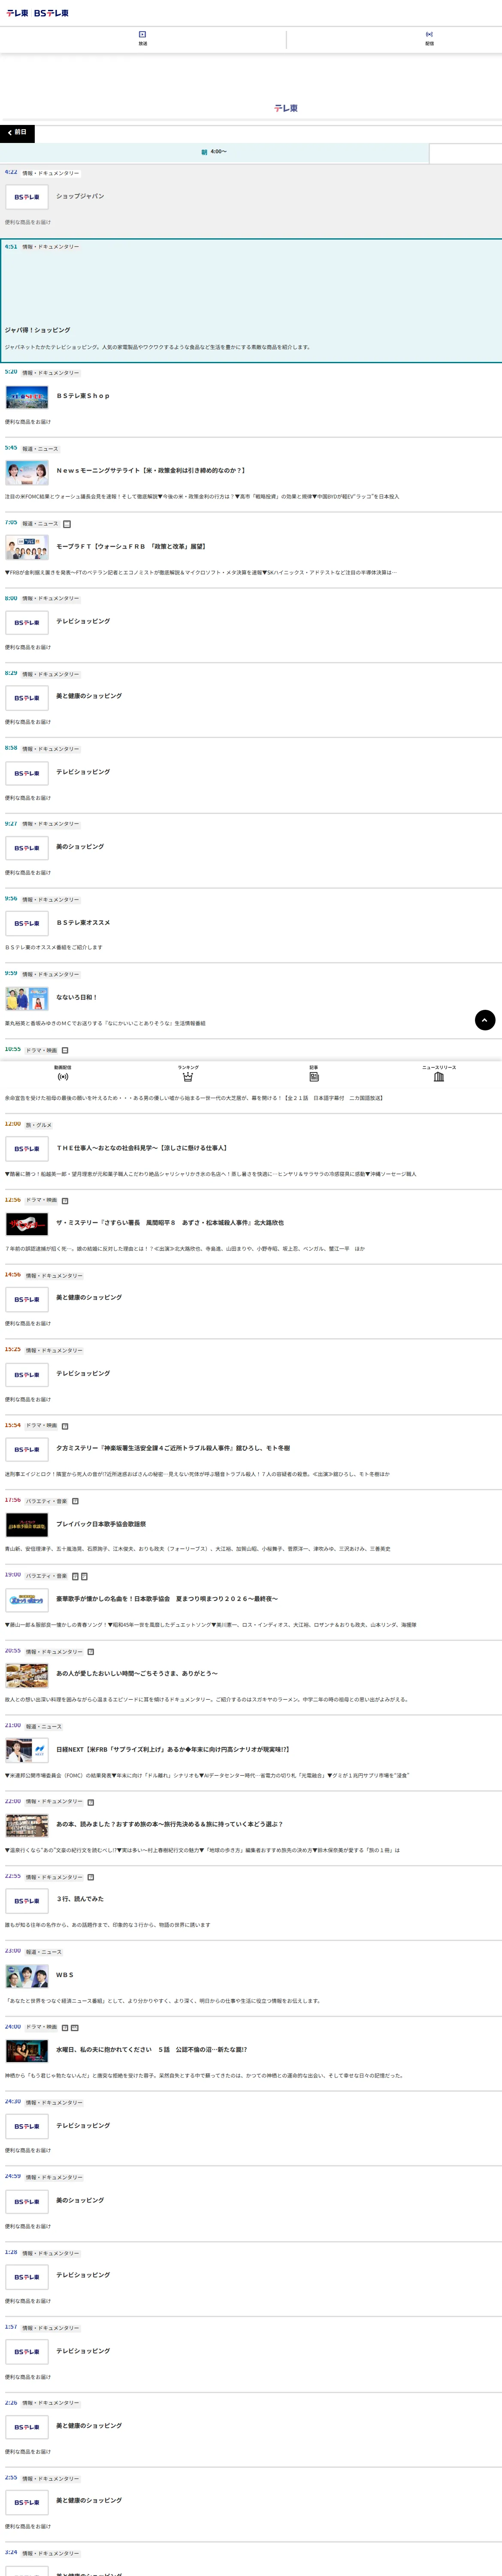Screen dimensions: 502x2576
Task: Open 8:00 テレビショッピング title
Action: click(83, 621)
